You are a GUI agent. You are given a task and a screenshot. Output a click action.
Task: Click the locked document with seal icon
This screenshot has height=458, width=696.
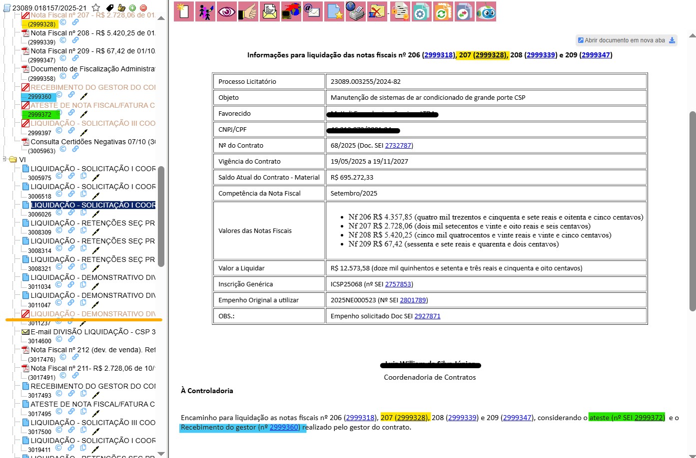coord(399,11)
